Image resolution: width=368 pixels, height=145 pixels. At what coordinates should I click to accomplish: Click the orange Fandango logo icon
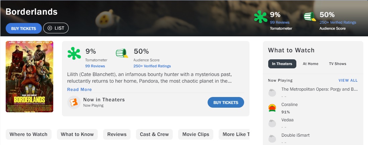coord(74,102)
